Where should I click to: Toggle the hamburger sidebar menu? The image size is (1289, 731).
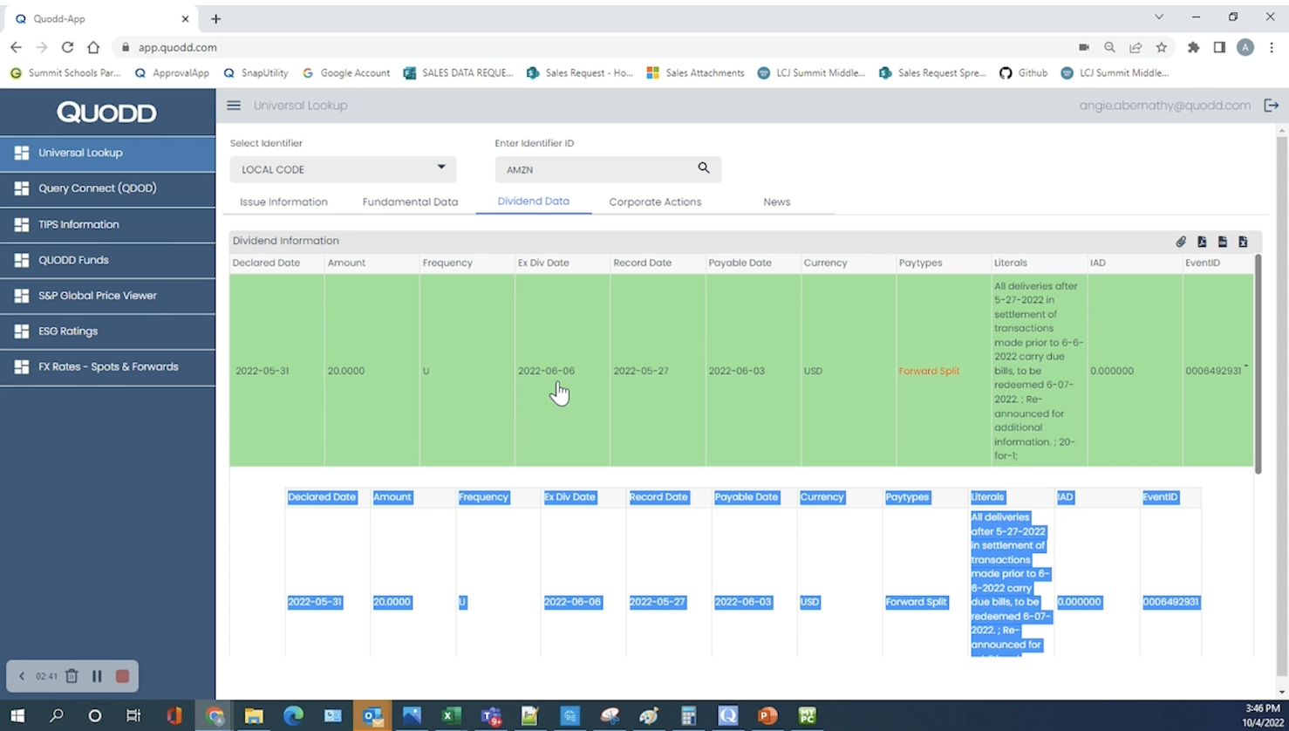click(234, 106)
